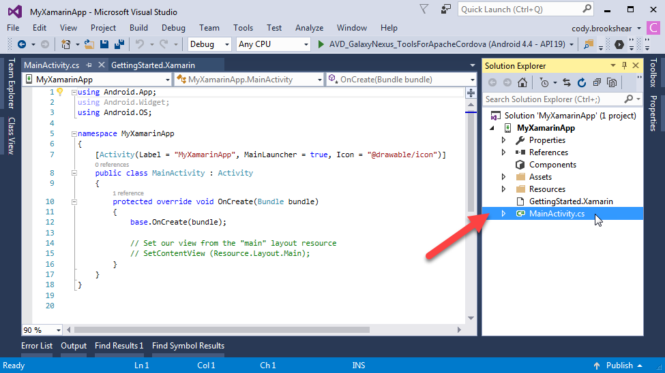
Task: Click the Redo arrow in the toolbar
Action: 164,44
